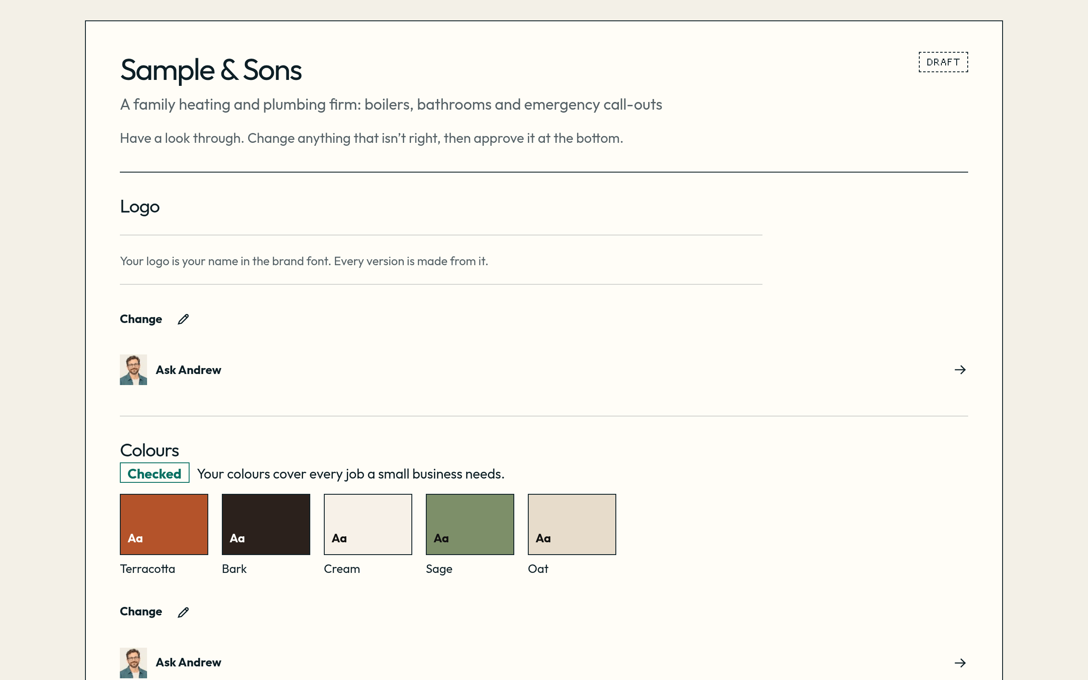Click the pencil icon beside Change under Colours
The width and height of the screenshot is (1088, 680).
tap(183, 612)
